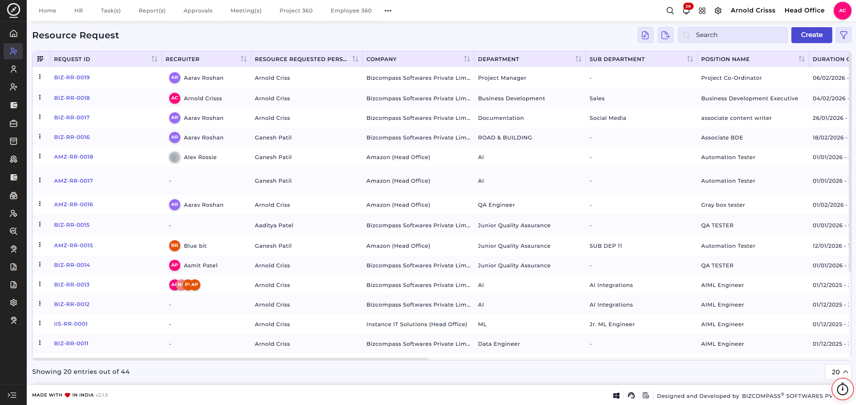Open the page size dropdown showing 20

click(x=838, y=372)
